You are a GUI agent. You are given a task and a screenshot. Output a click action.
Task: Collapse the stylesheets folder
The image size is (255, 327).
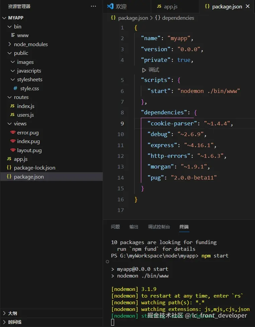tap(13, 80)
